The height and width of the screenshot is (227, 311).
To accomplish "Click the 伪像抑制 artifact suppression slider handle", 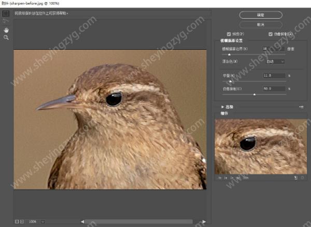I will tap(254, 94).
